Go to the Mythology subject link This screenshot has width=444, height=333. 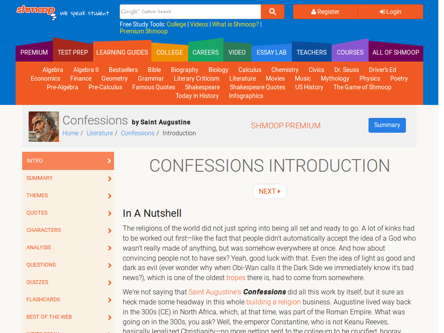[335, 78]
